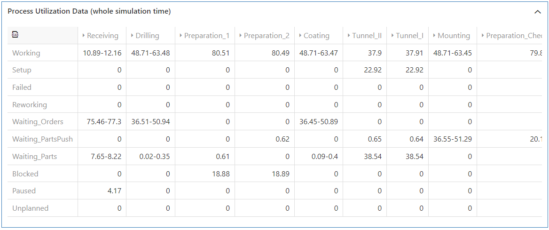The width and height of the screenshot is (549, 230).
Task: Select the Setup row label
Action: (x=22, y=70)
